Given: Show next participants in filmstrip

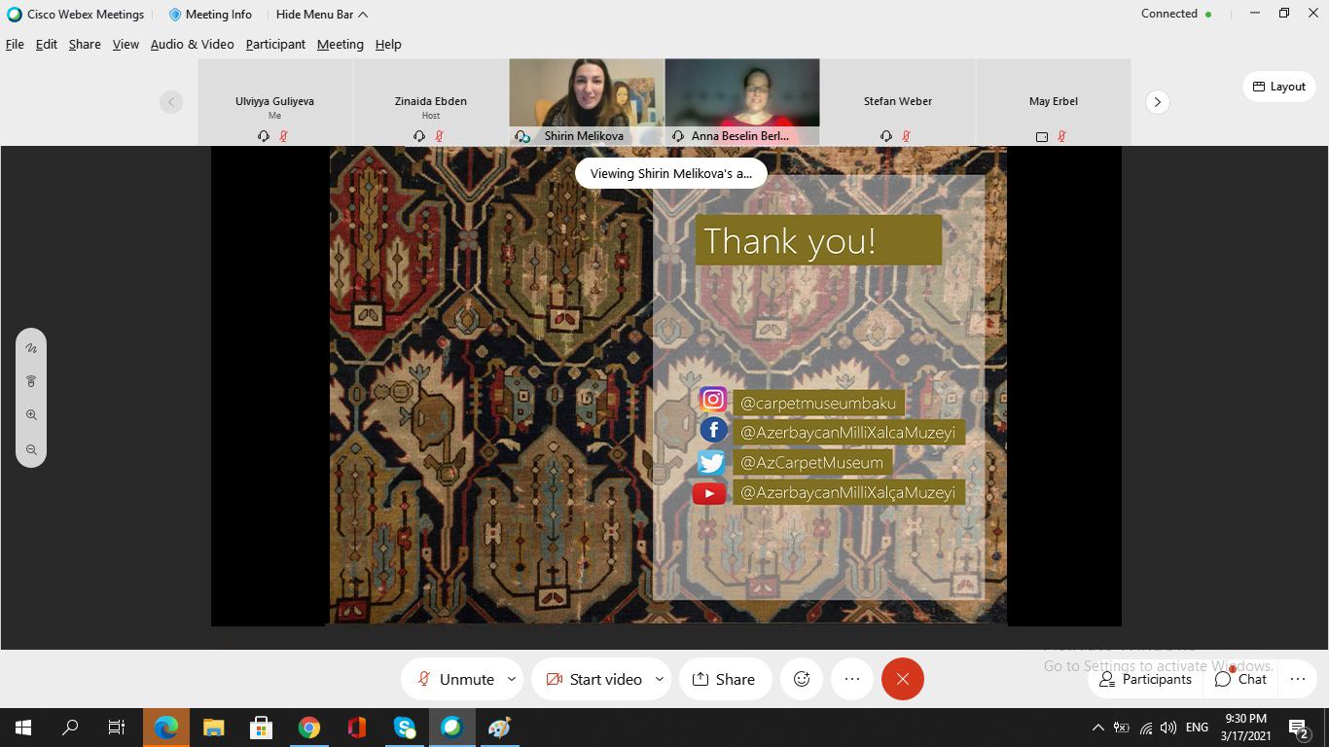Looking at the screenshot, I should tap(1157, 102).
